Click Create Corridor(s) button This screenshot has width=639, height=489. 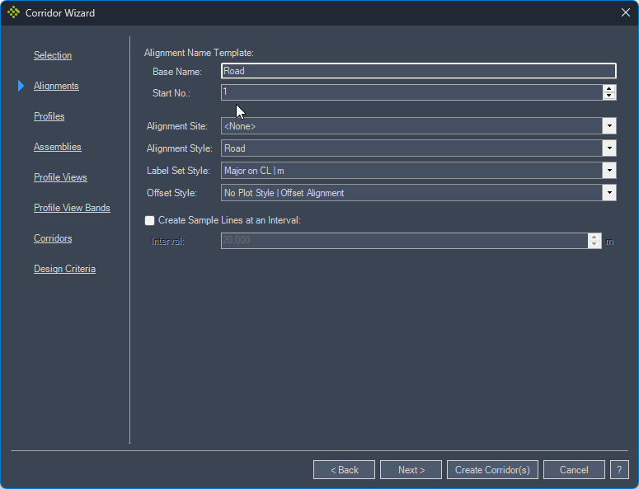click(x=492, y=470)
